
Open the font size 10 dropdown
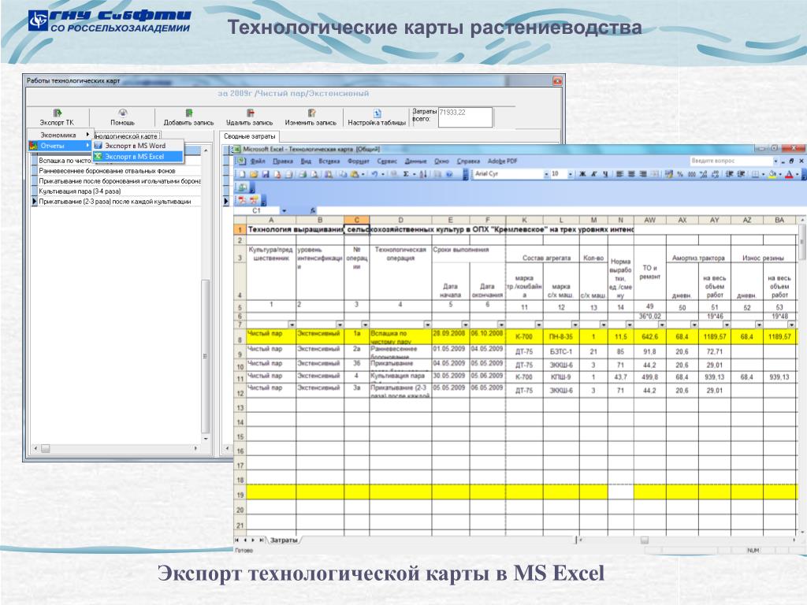(571, 174)
